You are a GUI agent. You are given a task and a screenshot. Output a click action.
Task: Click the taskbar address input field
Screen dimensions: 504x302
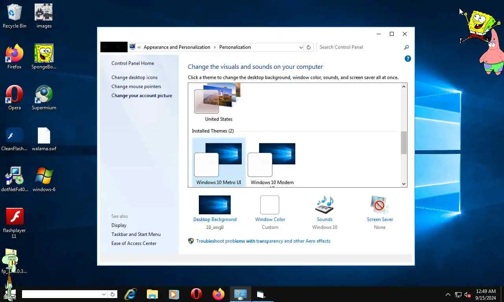pos(61,294)
